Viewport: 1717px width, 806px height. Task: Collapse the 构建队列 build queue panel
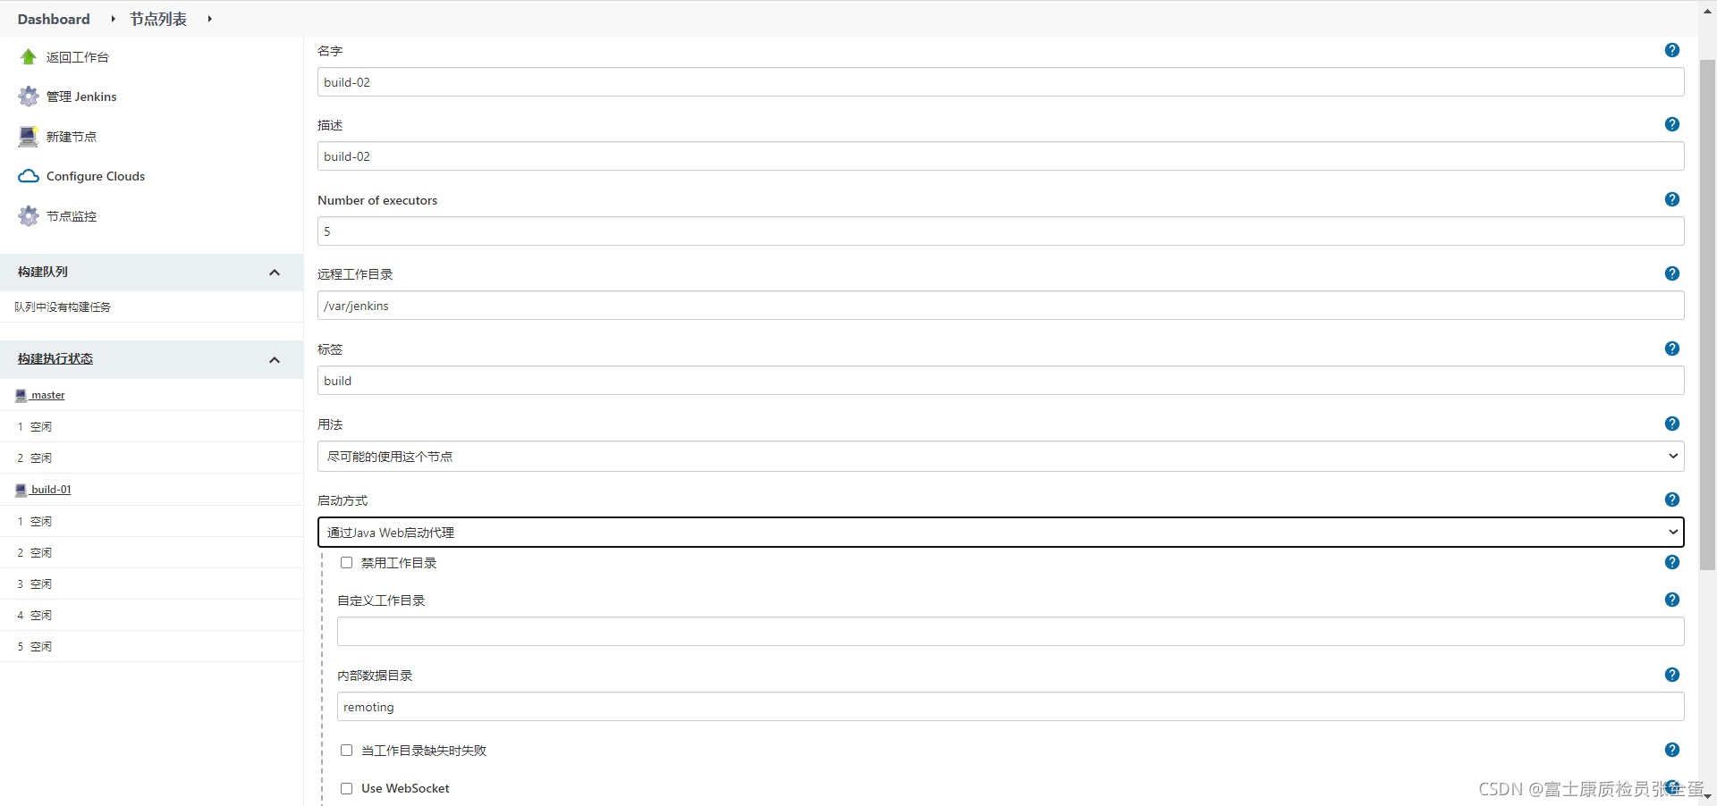pos(275,273)
